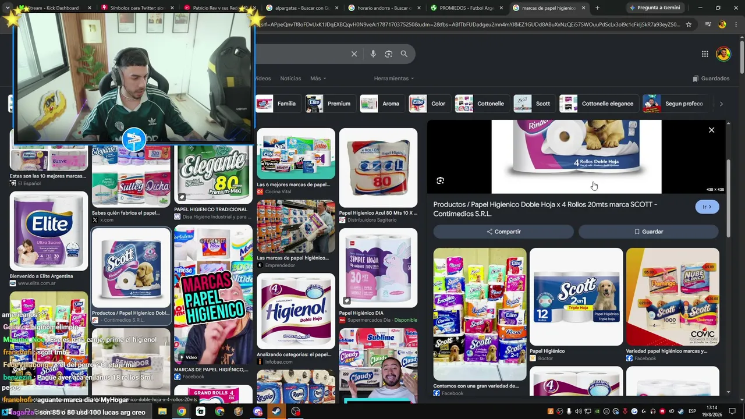Close the image preview panel
Screen dimensions: 745x419
(x=711, y=130)
